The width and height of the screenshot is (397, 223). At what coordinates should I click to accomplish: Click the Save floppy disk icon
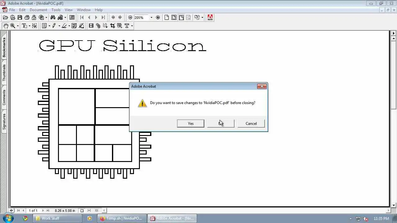[20, 18]
